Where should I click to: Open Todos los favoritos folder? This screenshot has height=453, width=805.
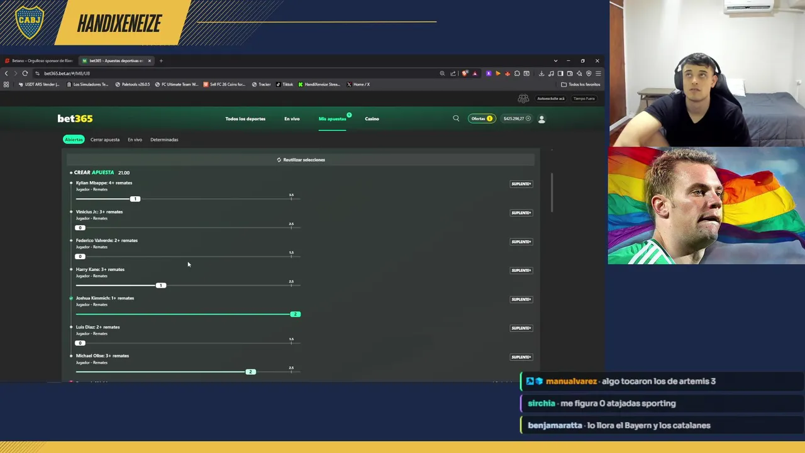[x=581, y=84]
